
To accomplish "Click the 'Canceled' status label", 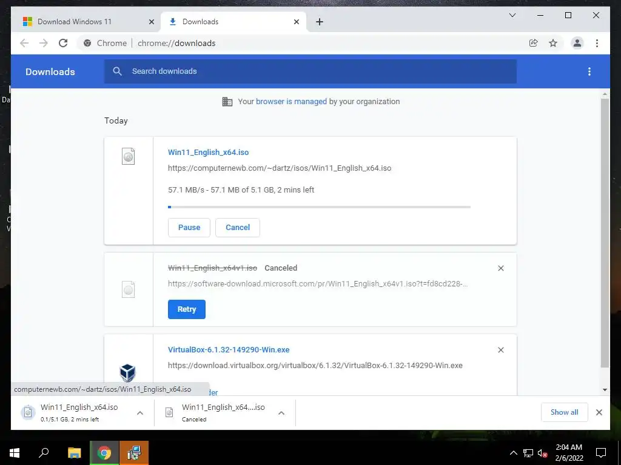I will tap(281, 268).
